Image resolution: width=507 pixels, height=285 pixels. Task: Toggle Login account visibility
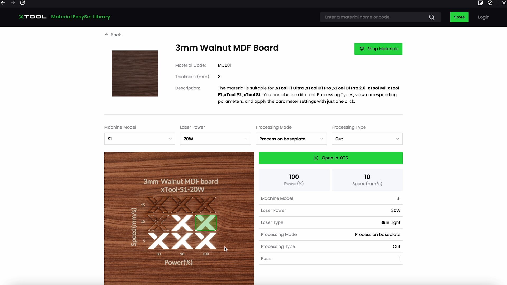(x=484, y=17)
